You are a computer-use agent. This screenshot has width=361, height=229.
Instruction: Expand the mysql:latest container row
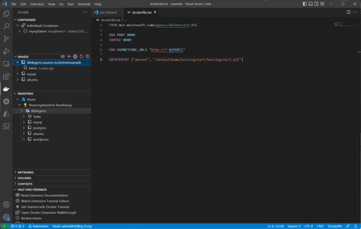click(20, 31)
